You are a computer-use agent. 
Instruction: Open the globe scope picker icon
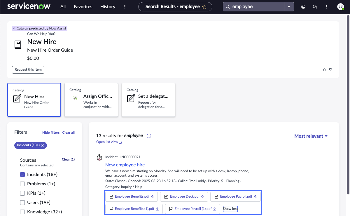point(303,7)
